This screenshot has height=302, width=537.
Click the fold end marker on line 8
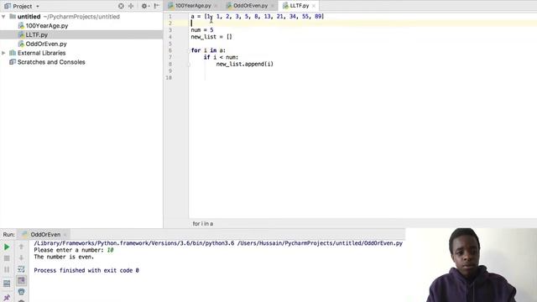pyautogui.click(x=189, y=65)
